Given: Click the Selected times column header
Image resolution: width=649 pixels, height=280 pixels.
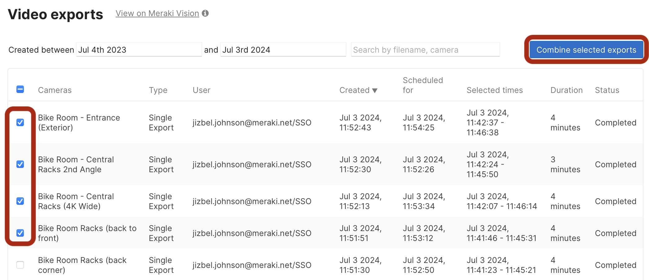Looking at the screenshot, I should (x=495, y=90).
